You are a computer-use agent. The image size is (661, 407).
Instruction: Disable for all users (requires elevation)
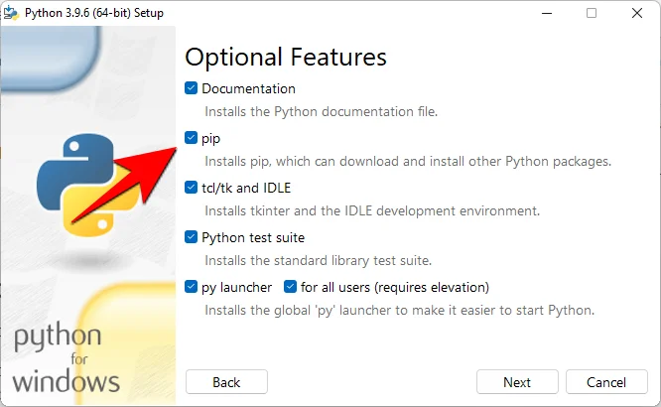point(290,287)
